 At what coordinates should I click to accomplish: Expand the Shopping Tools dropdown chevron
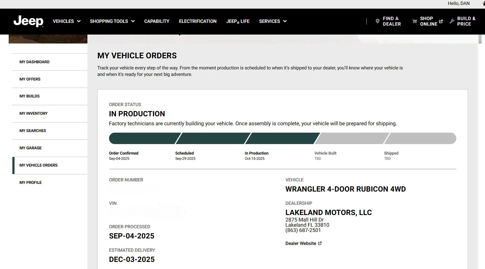point(133,21)
